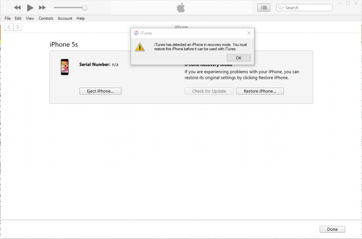Click OK in the recovery mode dialog
Screen dimensions: 362x239
click(x=239, y=58)
